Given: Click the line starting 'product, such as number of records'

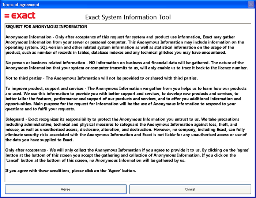Looking at the screenshot, I should point(116,53).
